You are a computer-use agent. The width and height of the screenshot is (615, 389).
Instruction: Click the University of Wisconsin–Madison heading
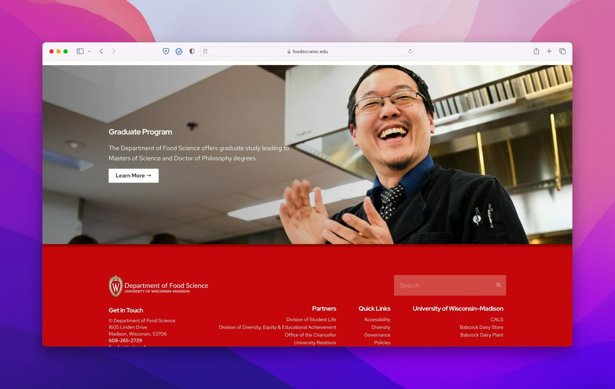pos(458,308)
